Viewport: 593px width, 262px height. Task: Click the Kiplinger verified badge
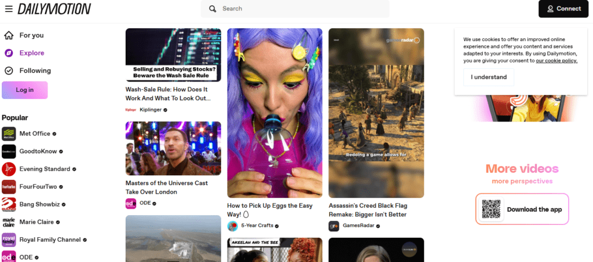(166, 110)
